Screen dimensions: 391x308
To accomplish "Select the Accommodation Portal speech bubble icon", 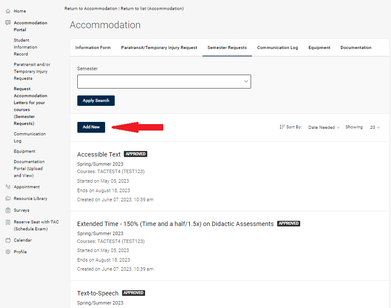I will coord(7,23).
